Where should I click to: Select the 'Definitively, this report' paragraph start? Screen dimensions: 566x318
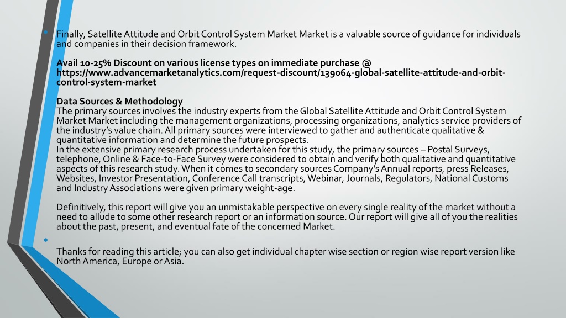103,208
